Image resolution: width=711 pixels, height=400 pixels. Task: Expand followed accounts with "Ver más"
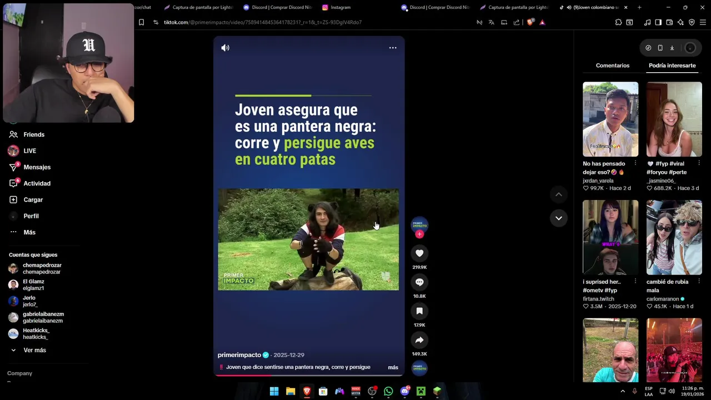[x=34, y=350]
